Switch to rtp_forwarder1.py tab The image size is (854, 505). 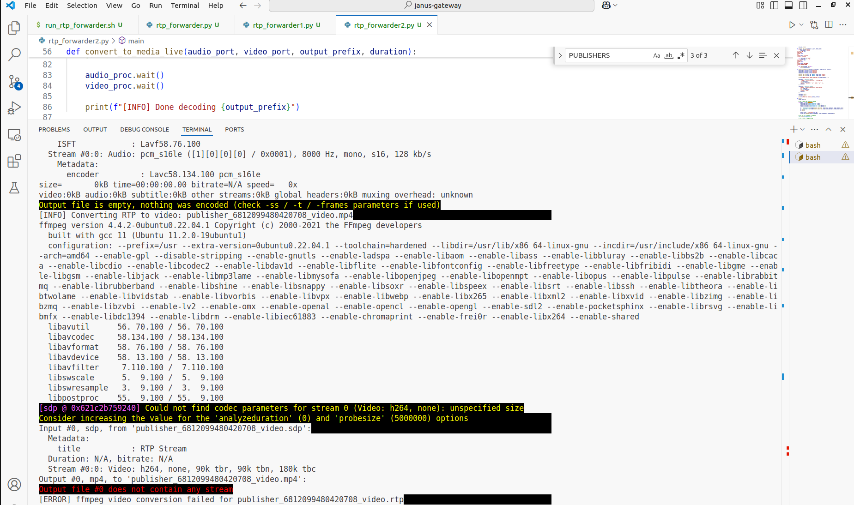coord(286,25)
